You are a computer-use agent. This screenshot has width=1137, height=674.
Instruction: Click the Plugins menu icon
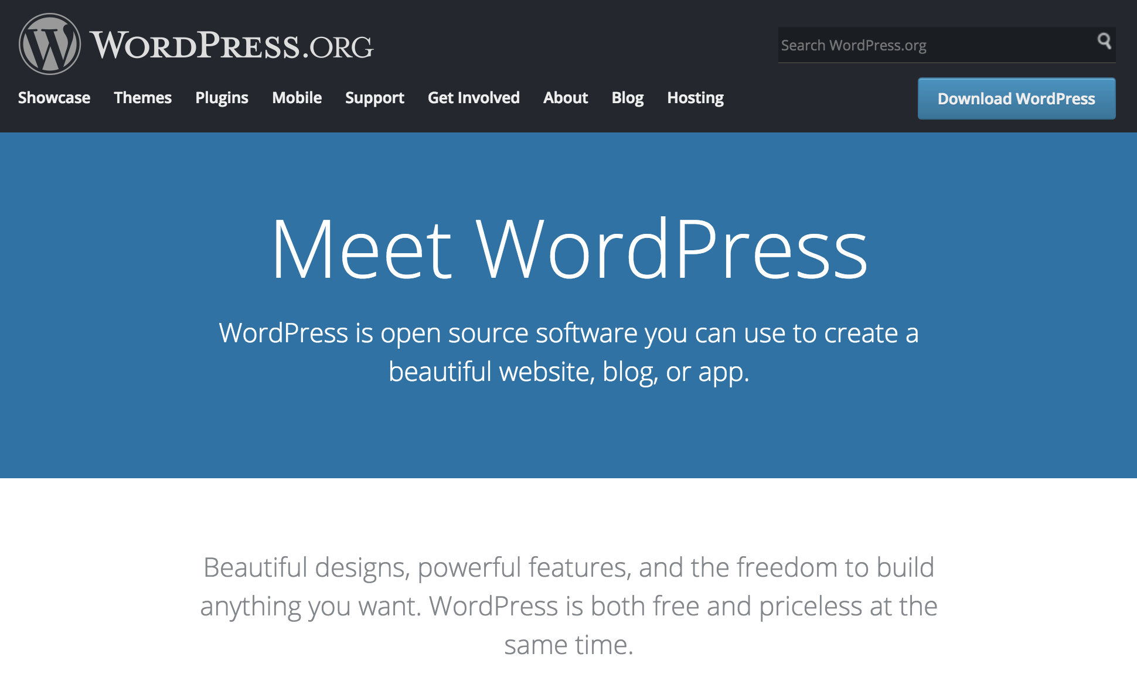pos(222,98)
